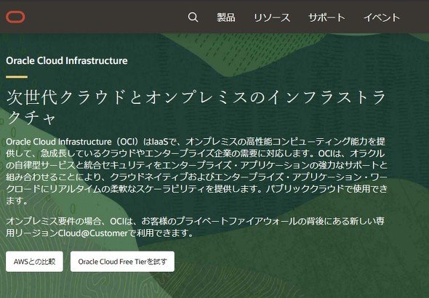Image resolution: width=429 pixels, height=298 pixels.
Task: Click the Oracle Cloud Infrastructure section title
Action: (67, 61)
